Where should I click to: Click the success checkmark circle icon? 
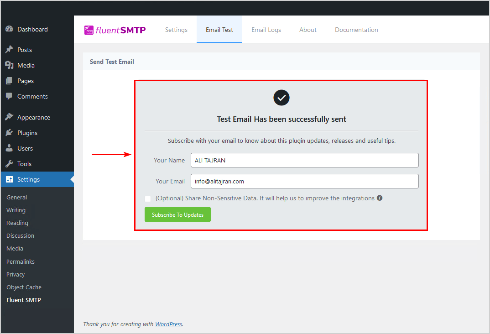click(x=281, y=98)
